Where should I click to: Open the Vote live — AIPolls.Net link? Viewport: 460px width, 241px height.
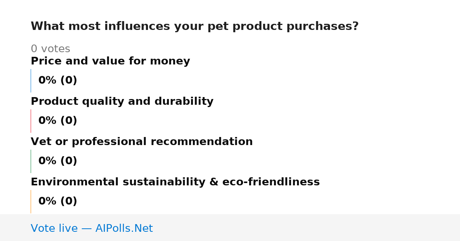point(92,229)
